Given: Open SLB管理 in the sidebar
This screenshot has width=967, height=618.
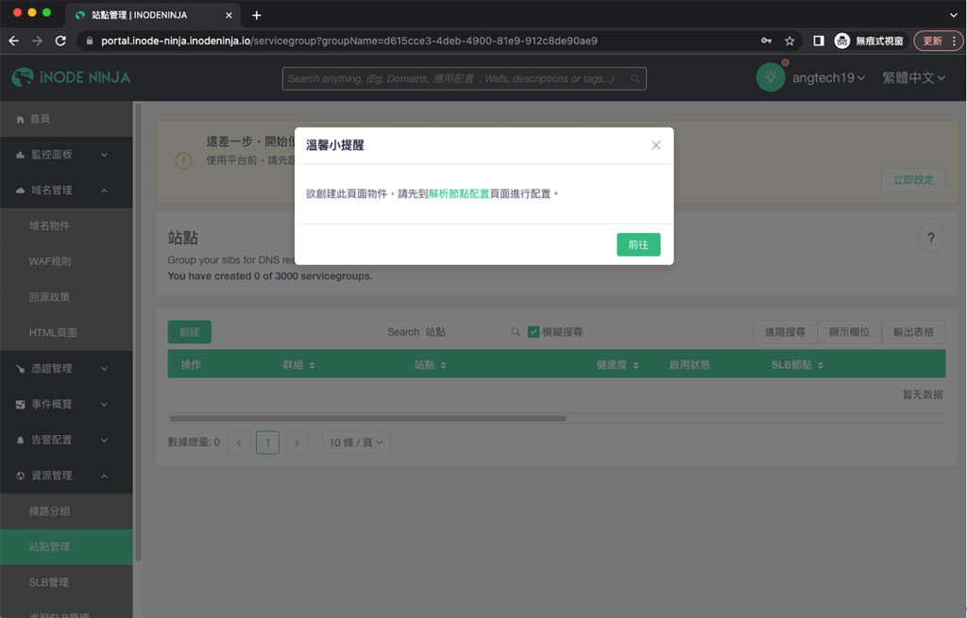Looking at the screenshot, I should tap(66, 583).
